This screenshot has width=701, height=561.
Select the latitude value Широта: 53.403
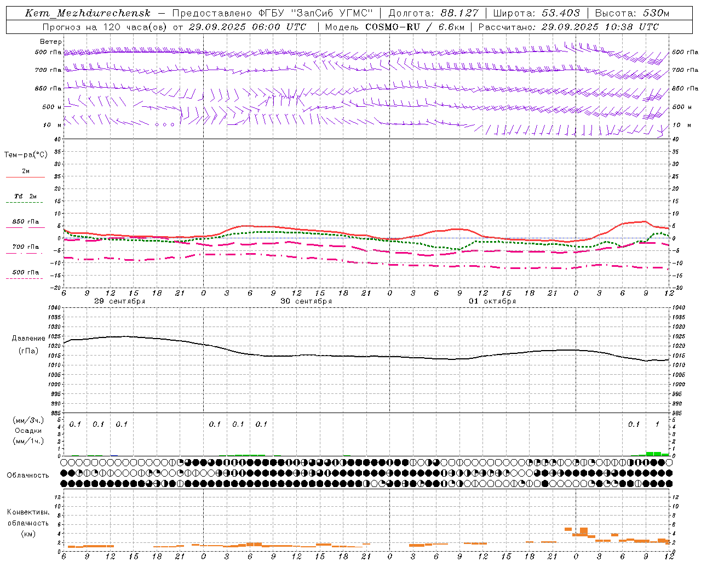click(536, 13)
